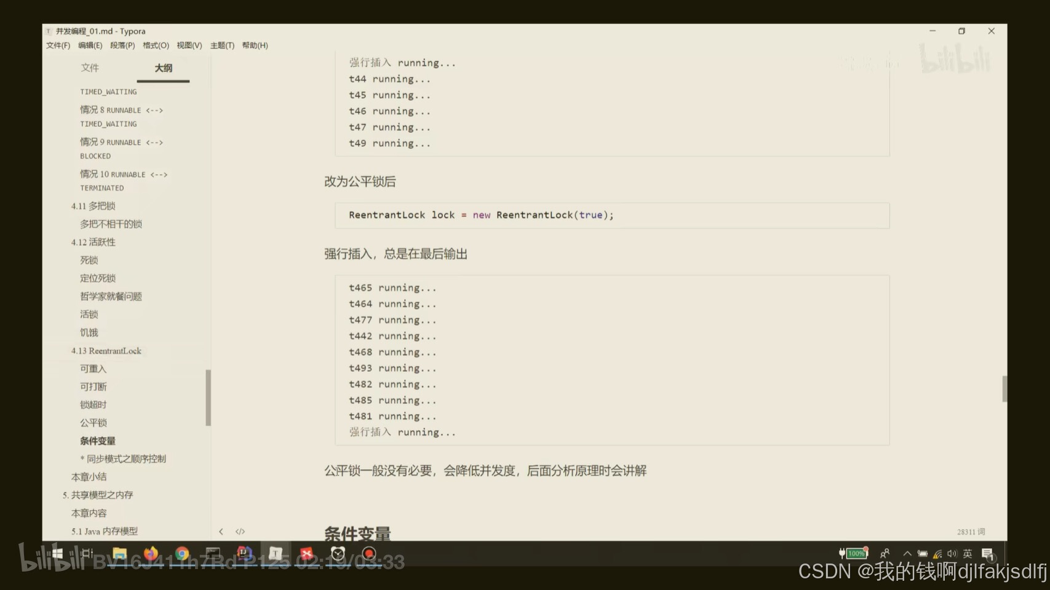The width and height of the screenshot is (1050, 590).
Task: Launch Firefox from the taskbar
Action: [x=151, y=554]
